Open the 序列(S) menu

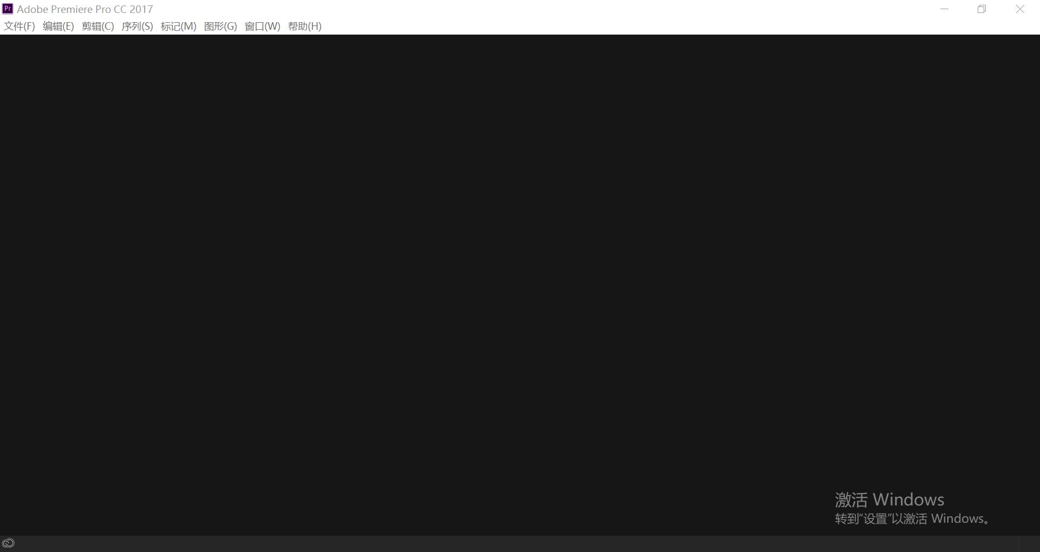(x=138, y=27)
